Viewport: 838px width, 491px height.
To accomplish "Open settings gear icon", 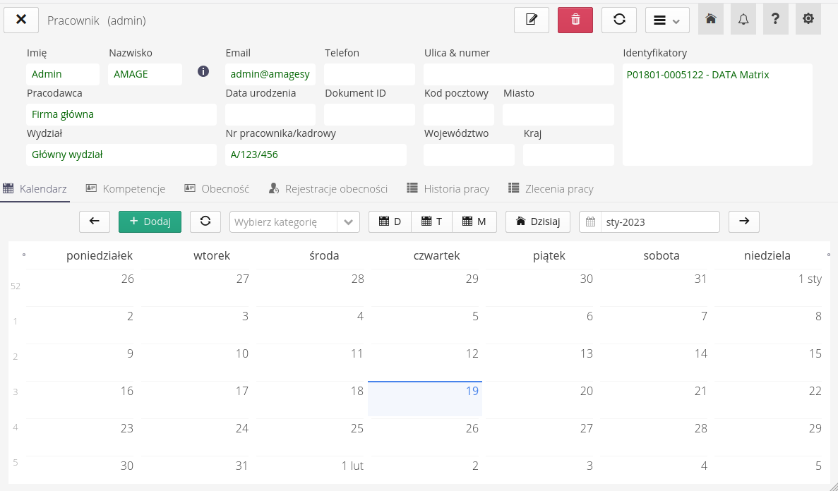I will pos(808,20).
